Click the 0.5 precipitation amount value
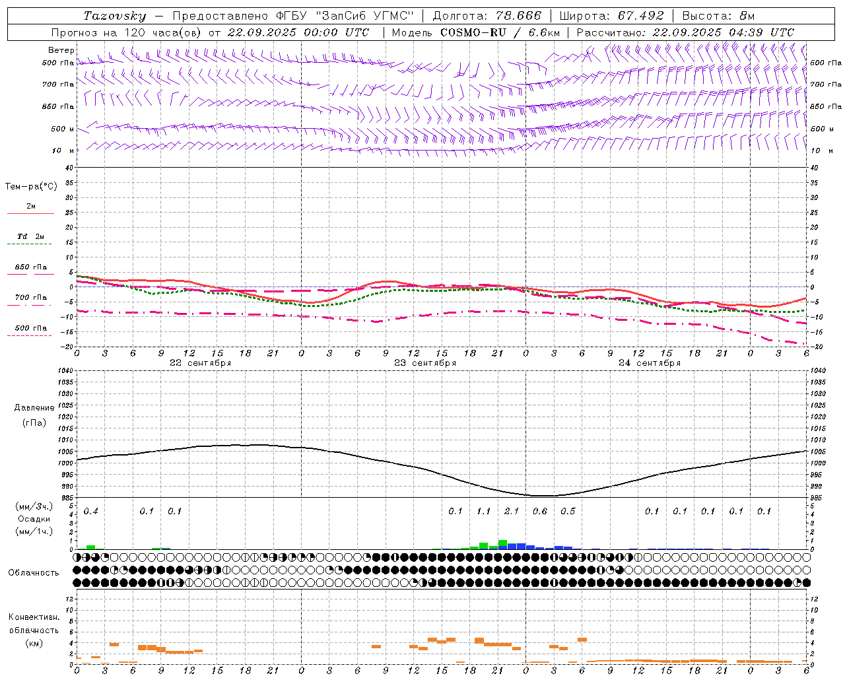845x676 pixels. click(x=568, y=512)
